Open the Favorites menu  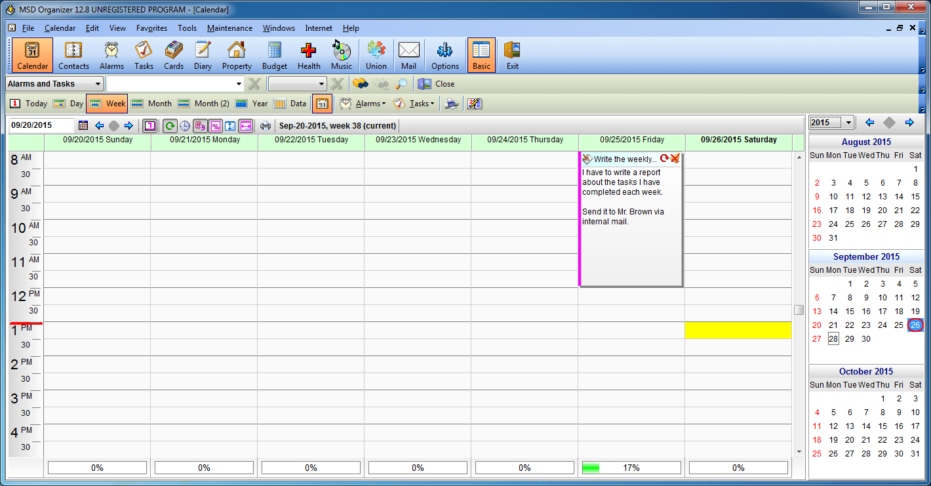151,28
